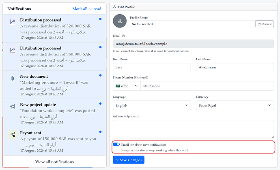Open the Language dropdown showing English
This screenshot has height=170, width=280.
pos(152,105)
